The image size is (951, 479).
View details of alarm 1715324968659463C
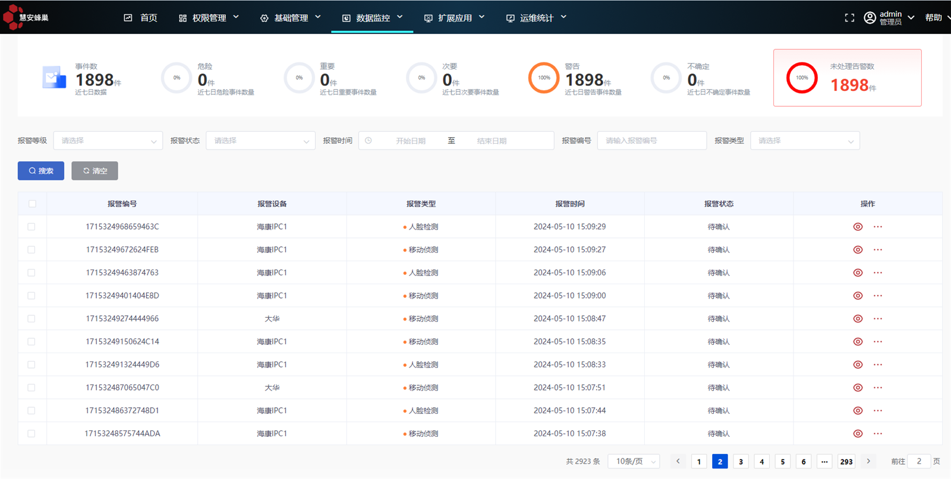click(x=858, y=227)
